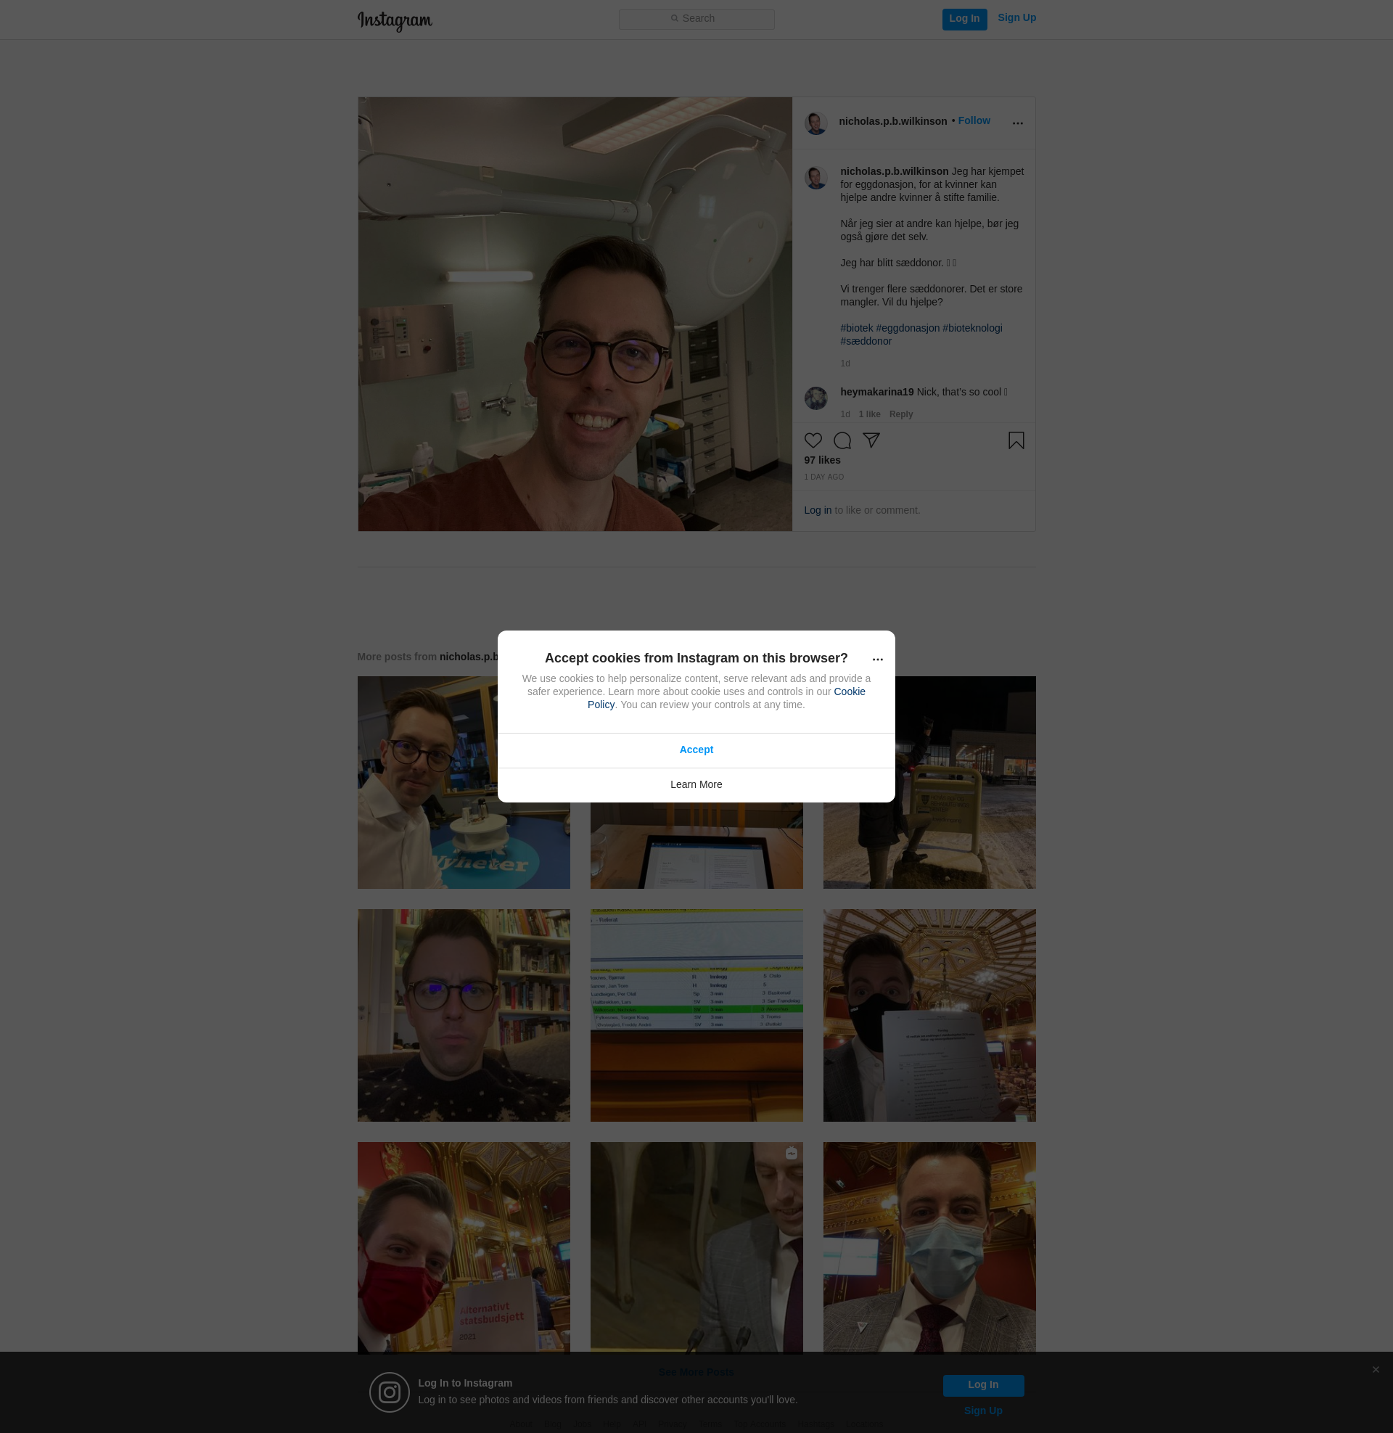Open the #sæddonor hashtag
Image resolution: width=1393 pixels, height=1433 pixels.
click(866, 341)
